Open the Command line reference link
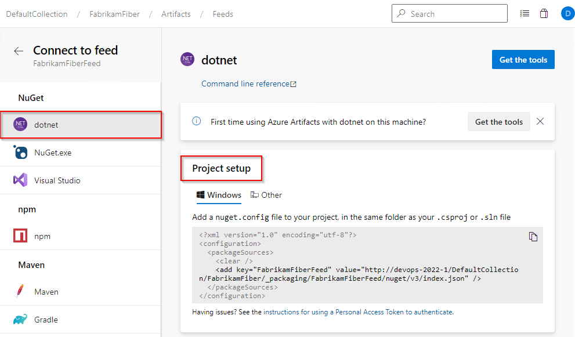The height and width of the screenshot is (337, 575). [x=244, y=84]
